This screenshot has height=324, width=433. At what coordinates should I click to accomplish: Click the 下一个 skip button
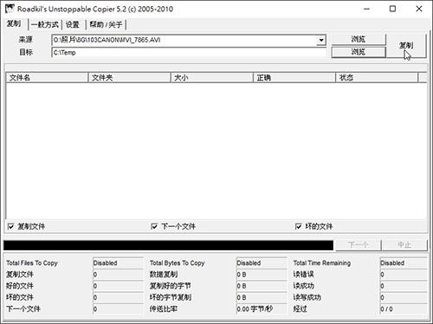(x=358, y=245)
